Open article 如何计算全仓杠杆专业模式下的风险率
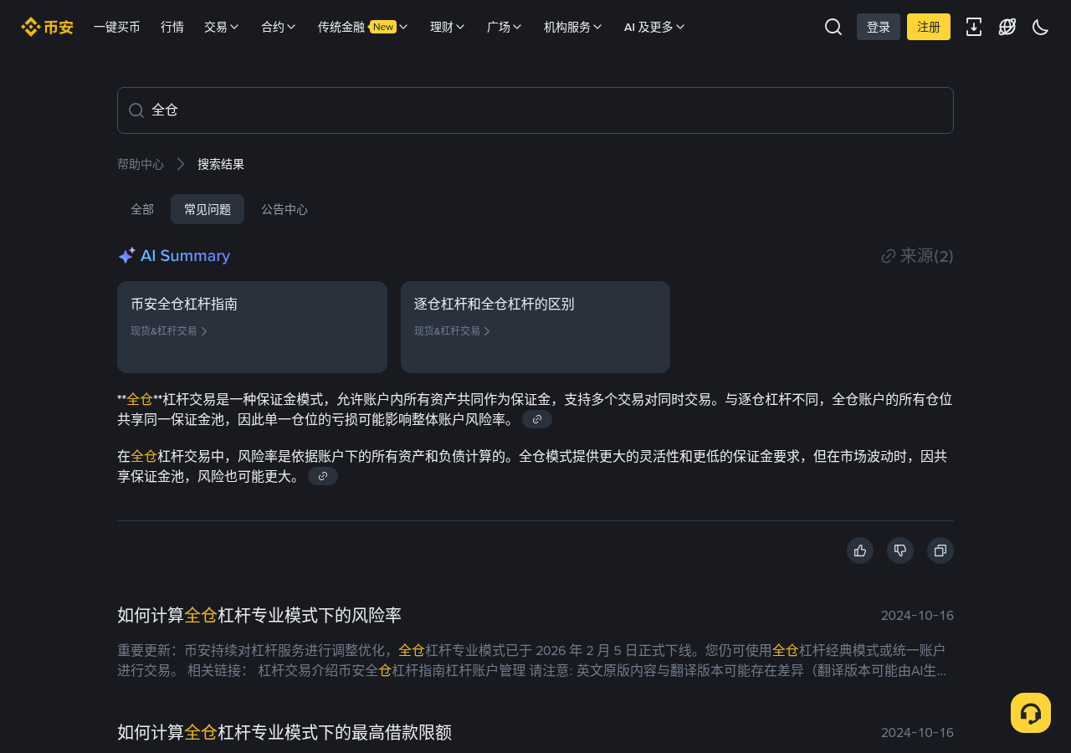1071x753 pixels. [259, 615]
